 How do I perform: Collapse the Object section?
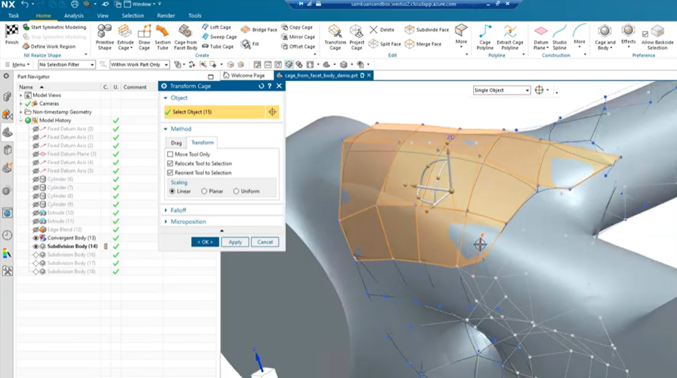pos(165,98)
